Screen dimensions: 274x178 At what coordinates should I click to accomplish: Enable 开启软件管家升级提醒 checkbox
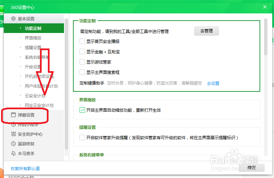click(82, 137)
